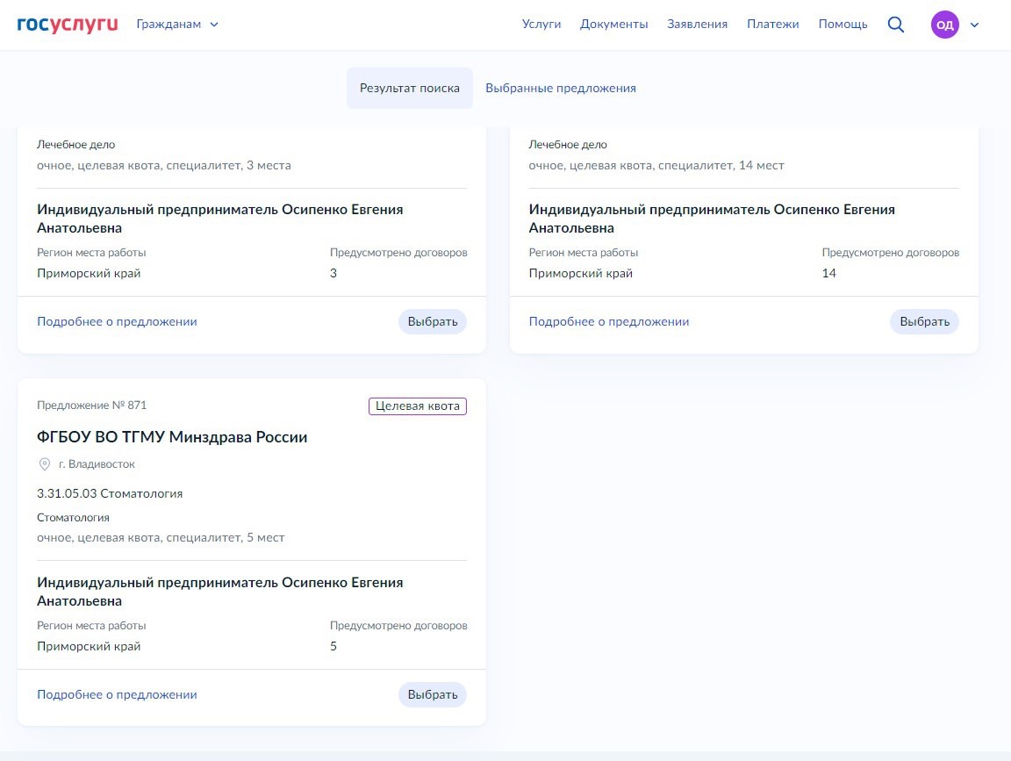
Task: Click the Госуслуги logo
Action: (68, 25)
